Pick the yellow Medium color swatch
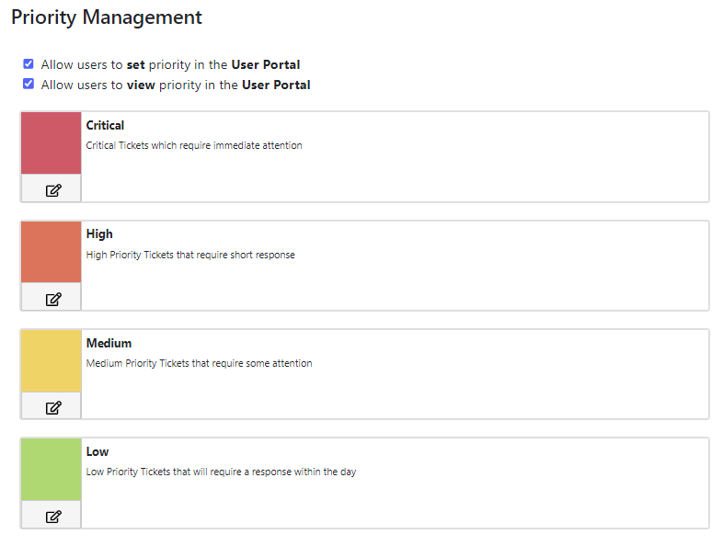Screen dimensions: 723x546 tap(52, 360)
